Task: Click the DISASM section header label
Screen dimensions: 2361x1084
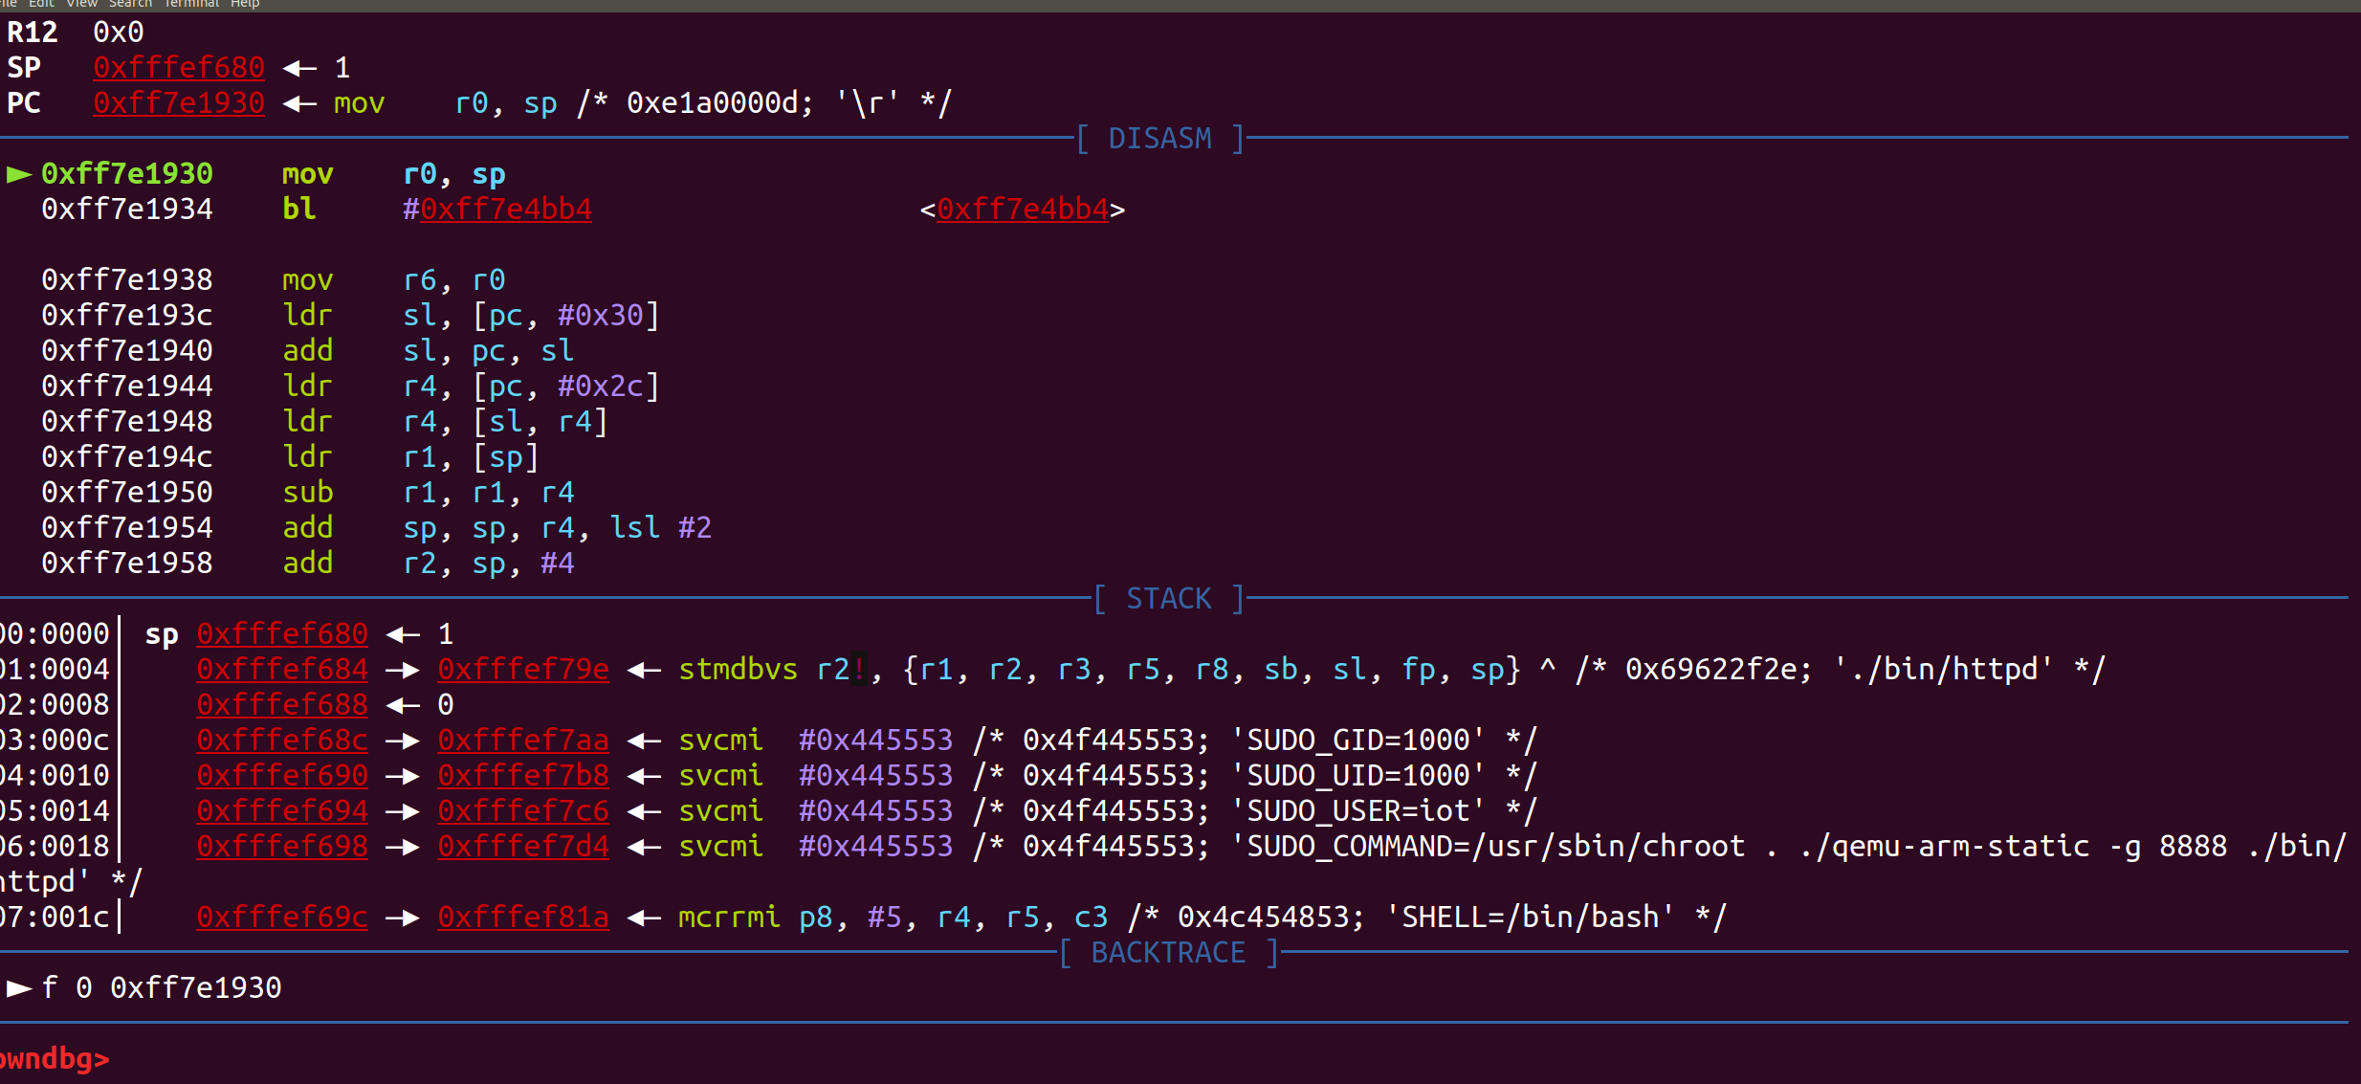Action: pyautogui.click(x=1159, y=139)
